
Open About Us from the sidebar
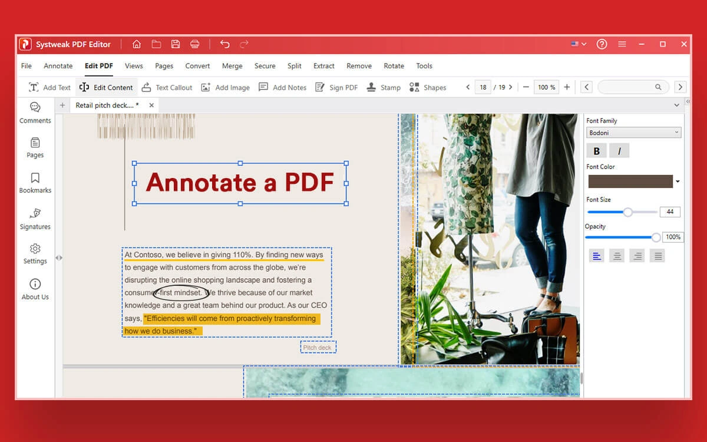(35, 289)
